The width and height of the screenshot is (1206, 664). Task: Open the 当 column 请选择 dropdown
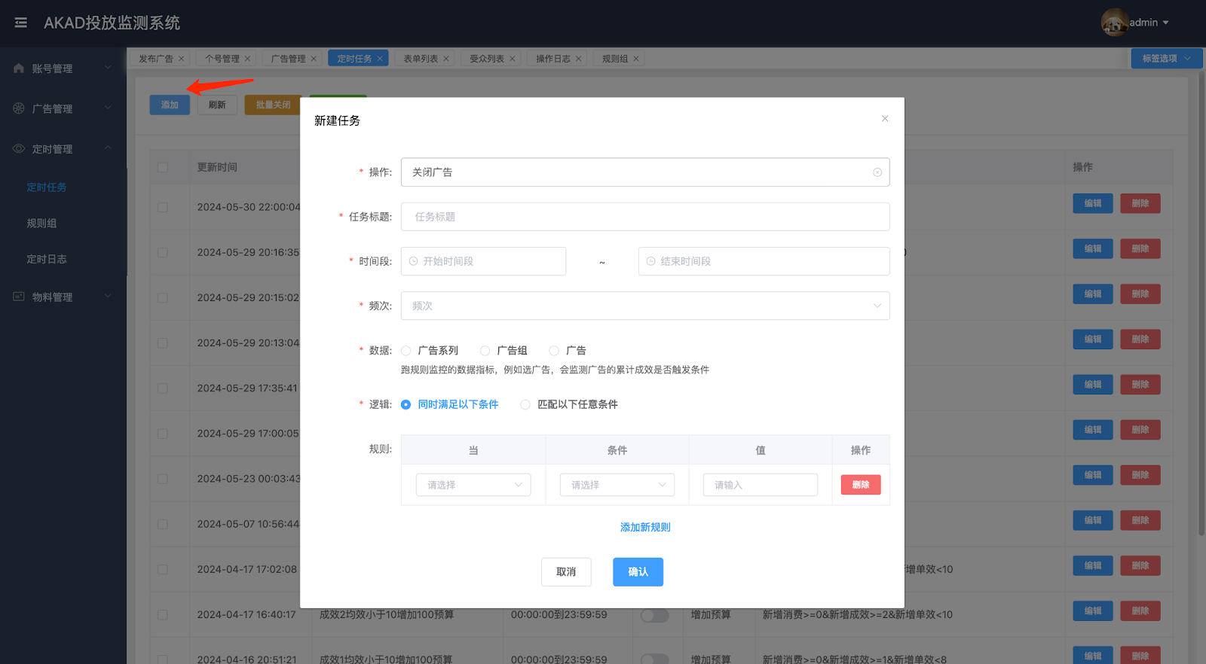tap(473, 485)
